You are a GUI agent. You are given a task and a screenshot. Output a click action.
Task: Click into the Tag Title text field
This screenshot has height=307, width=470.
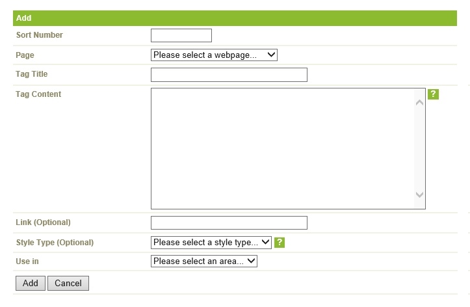[229, 75]
